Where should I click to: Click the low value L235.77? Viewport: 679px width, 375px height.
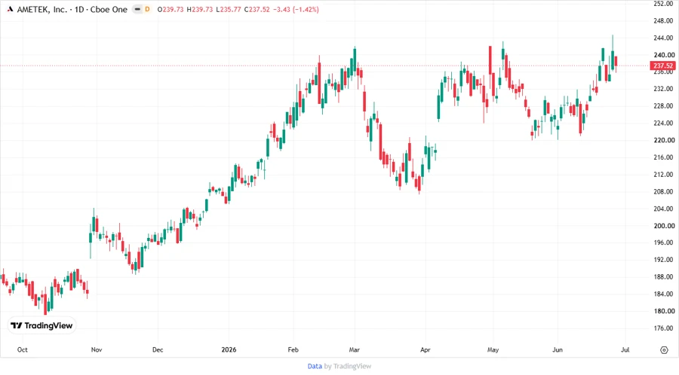[x=228, y=9]
